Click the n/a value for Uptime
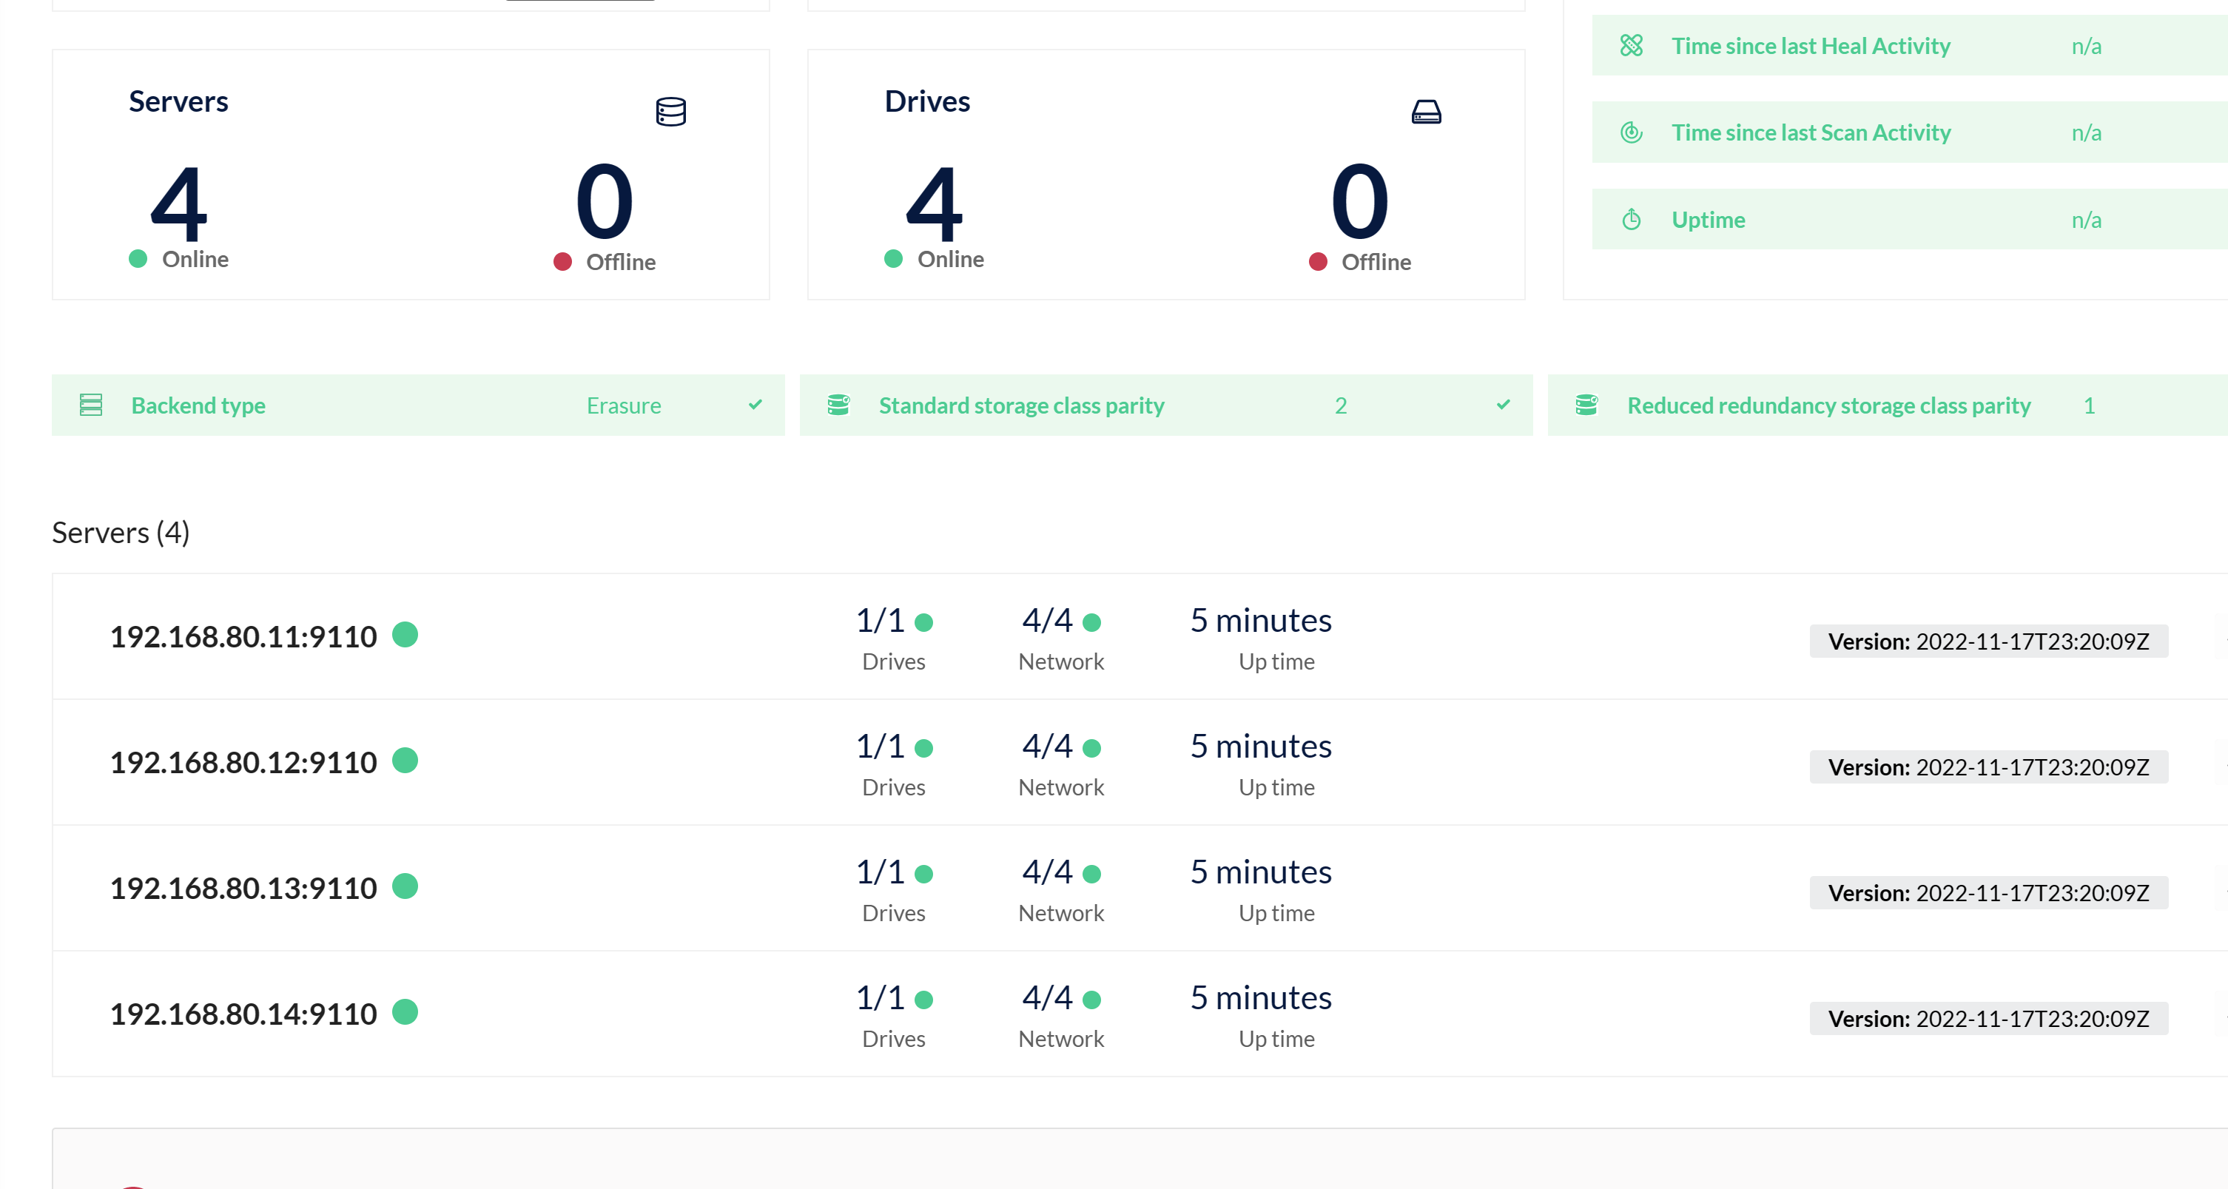This screenshot has width=2228, height=1189. coord(2086,220)
